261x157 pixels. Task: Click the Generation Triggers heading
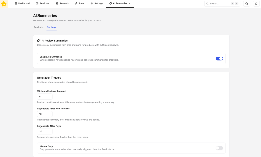(49, 78)
